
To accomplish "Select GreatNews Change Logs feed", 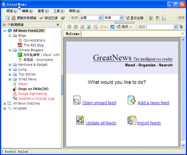I will [36, 99].
